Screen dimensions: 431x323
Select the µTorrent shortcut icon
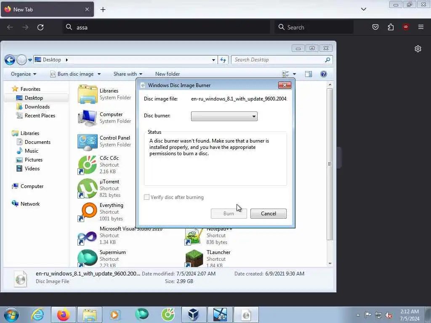pyautogui.click(x=88, y=188)
